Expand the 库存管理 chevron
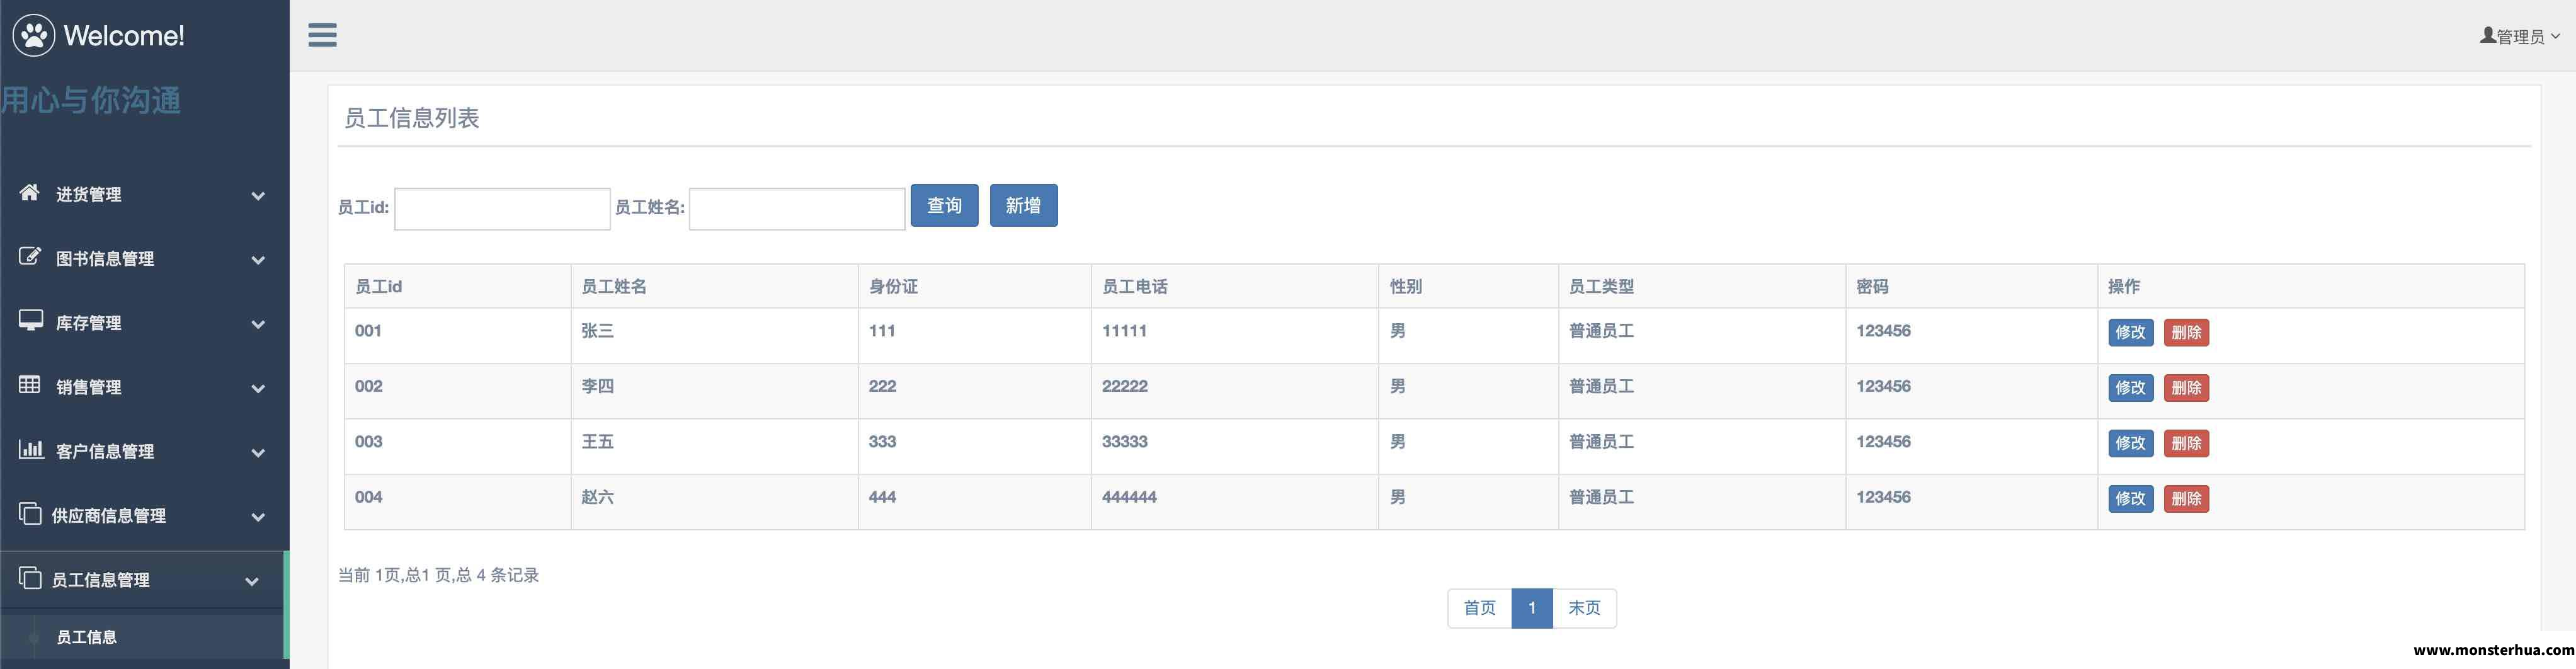 click(x=258, y=324)
